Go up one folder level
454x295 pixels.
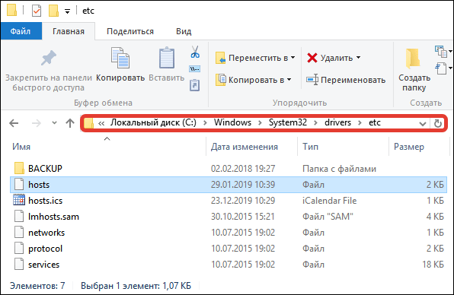(70, 123)
